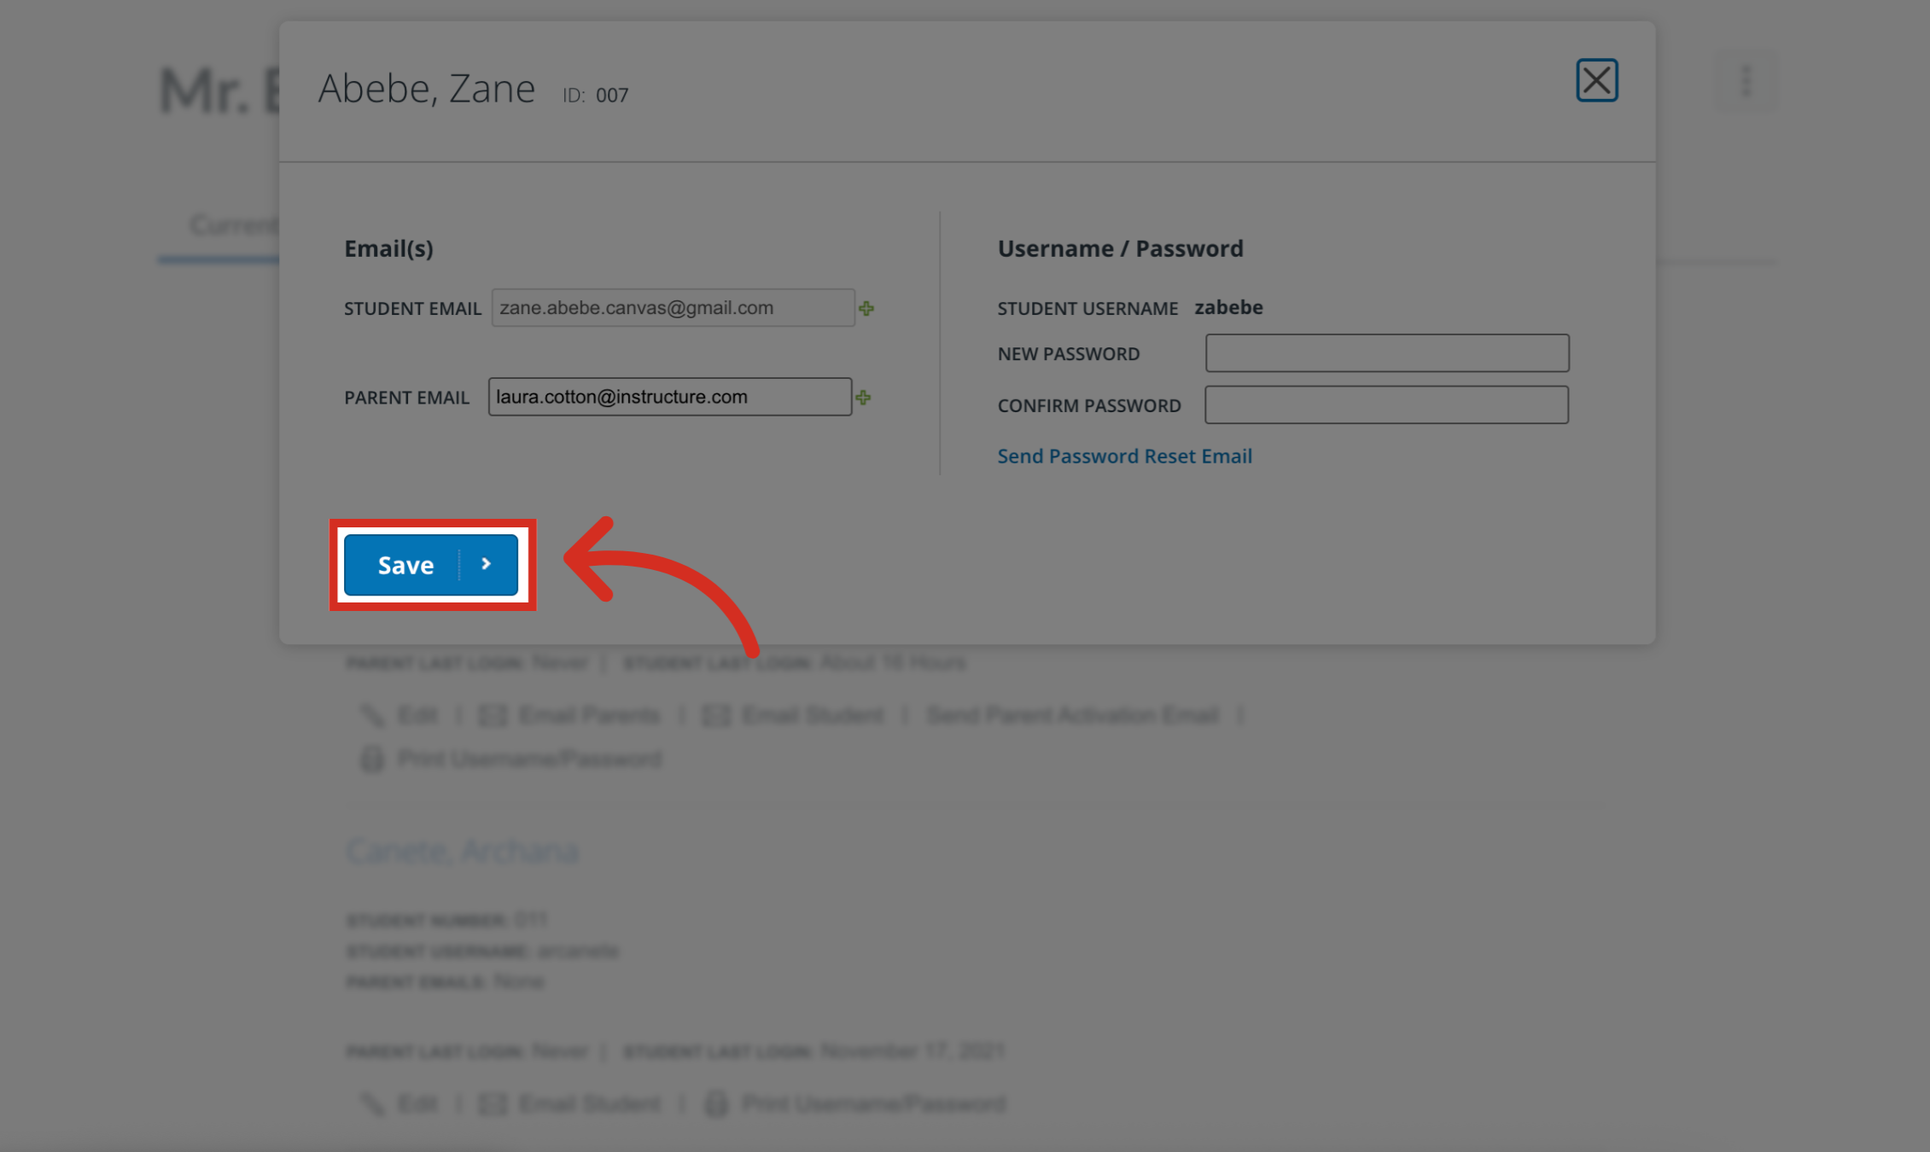Print Username/Password for Zane Abebe
The image size is (1930, 1152).
pos(512,759)
